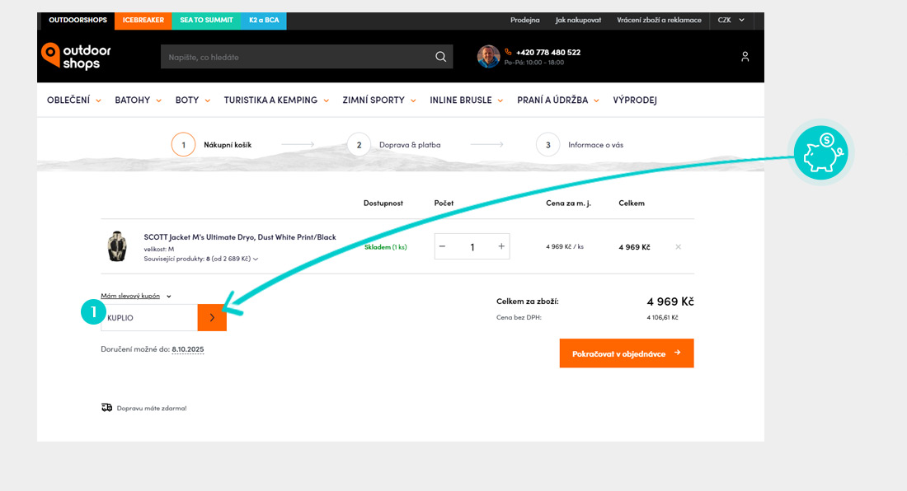Click the free delivery truck icon

pos(107,408)
